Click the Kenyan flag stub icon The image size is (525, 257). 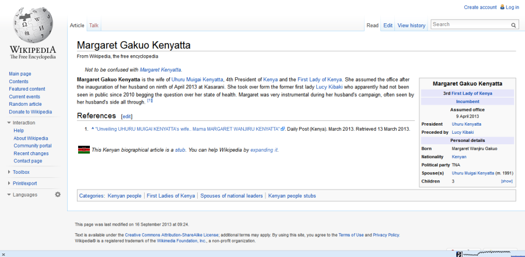click(x=83, y=150)
